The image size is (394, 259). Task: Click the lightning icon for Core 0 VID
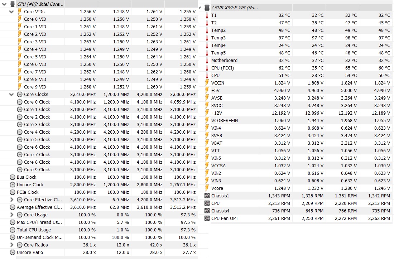[20, 19]
